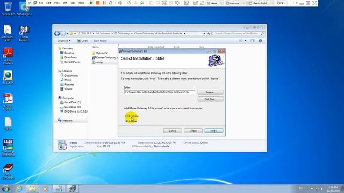Open the Videos library
This screenshot has height=193, width=344.
[x=66, y=89]
